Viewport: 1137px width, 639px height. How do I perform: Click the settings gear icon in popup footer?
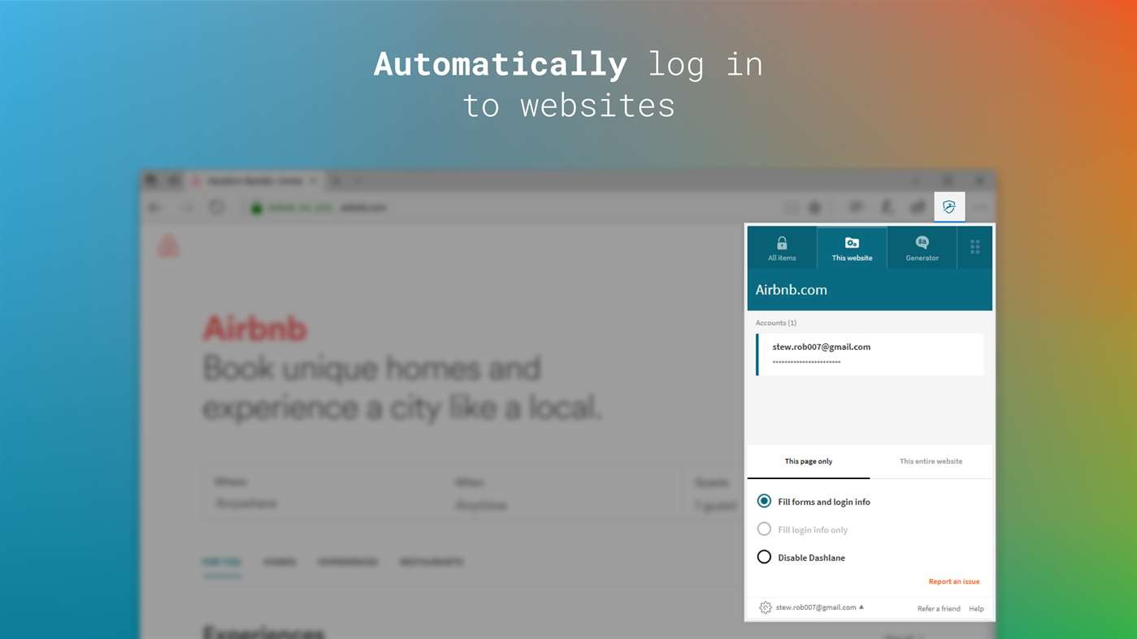pos(765,607)
